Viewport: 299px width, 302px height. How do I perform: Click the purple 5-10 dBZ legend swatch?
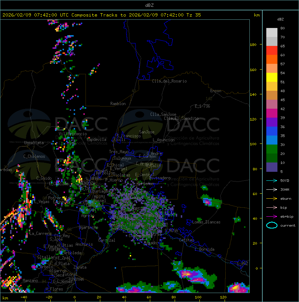tap(272, 167)
